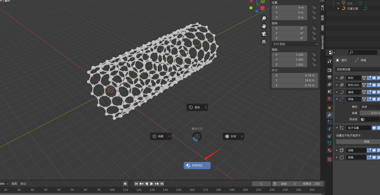This screenshot has width=380, height=195.
Task: Open the Texture properties checker icon
Action: [329, 159]
